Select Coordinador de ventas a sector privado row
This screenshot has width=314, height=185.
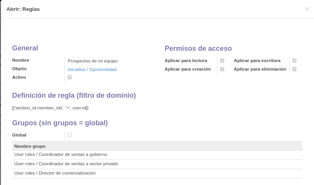(x=157, y=164)
